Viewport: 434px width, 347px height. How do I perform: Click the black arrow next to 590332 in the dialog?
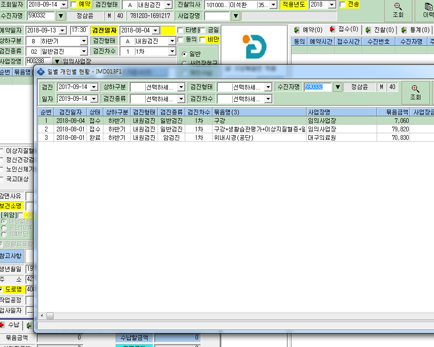[x=338, y=87]
